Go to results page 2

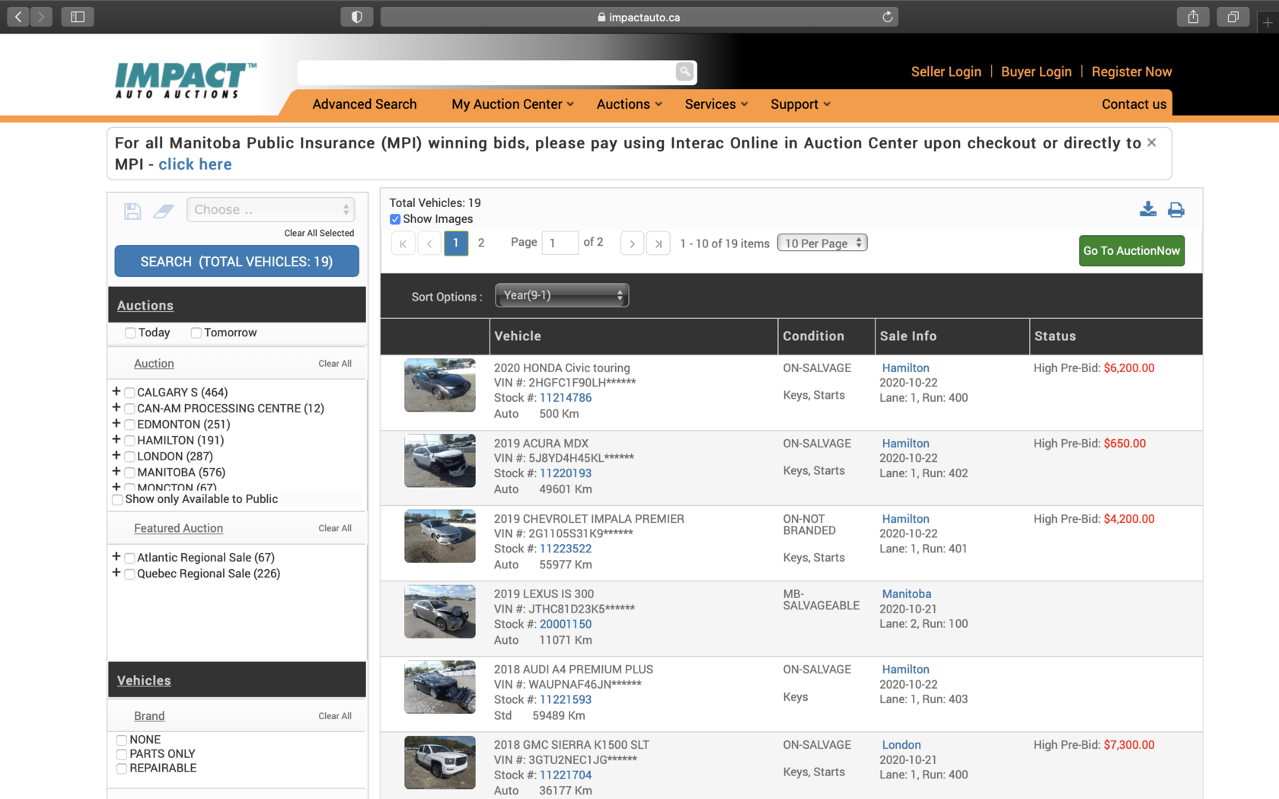(481, 243)
